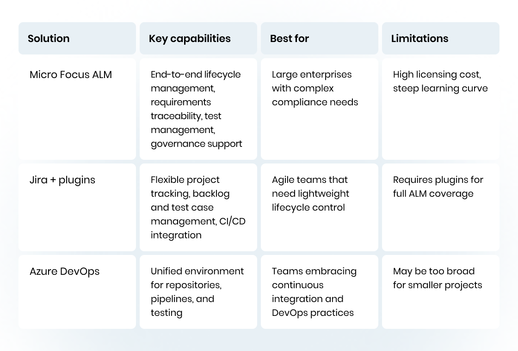
Task: Select the DevOps practices text
Action: tap(313, 313)
